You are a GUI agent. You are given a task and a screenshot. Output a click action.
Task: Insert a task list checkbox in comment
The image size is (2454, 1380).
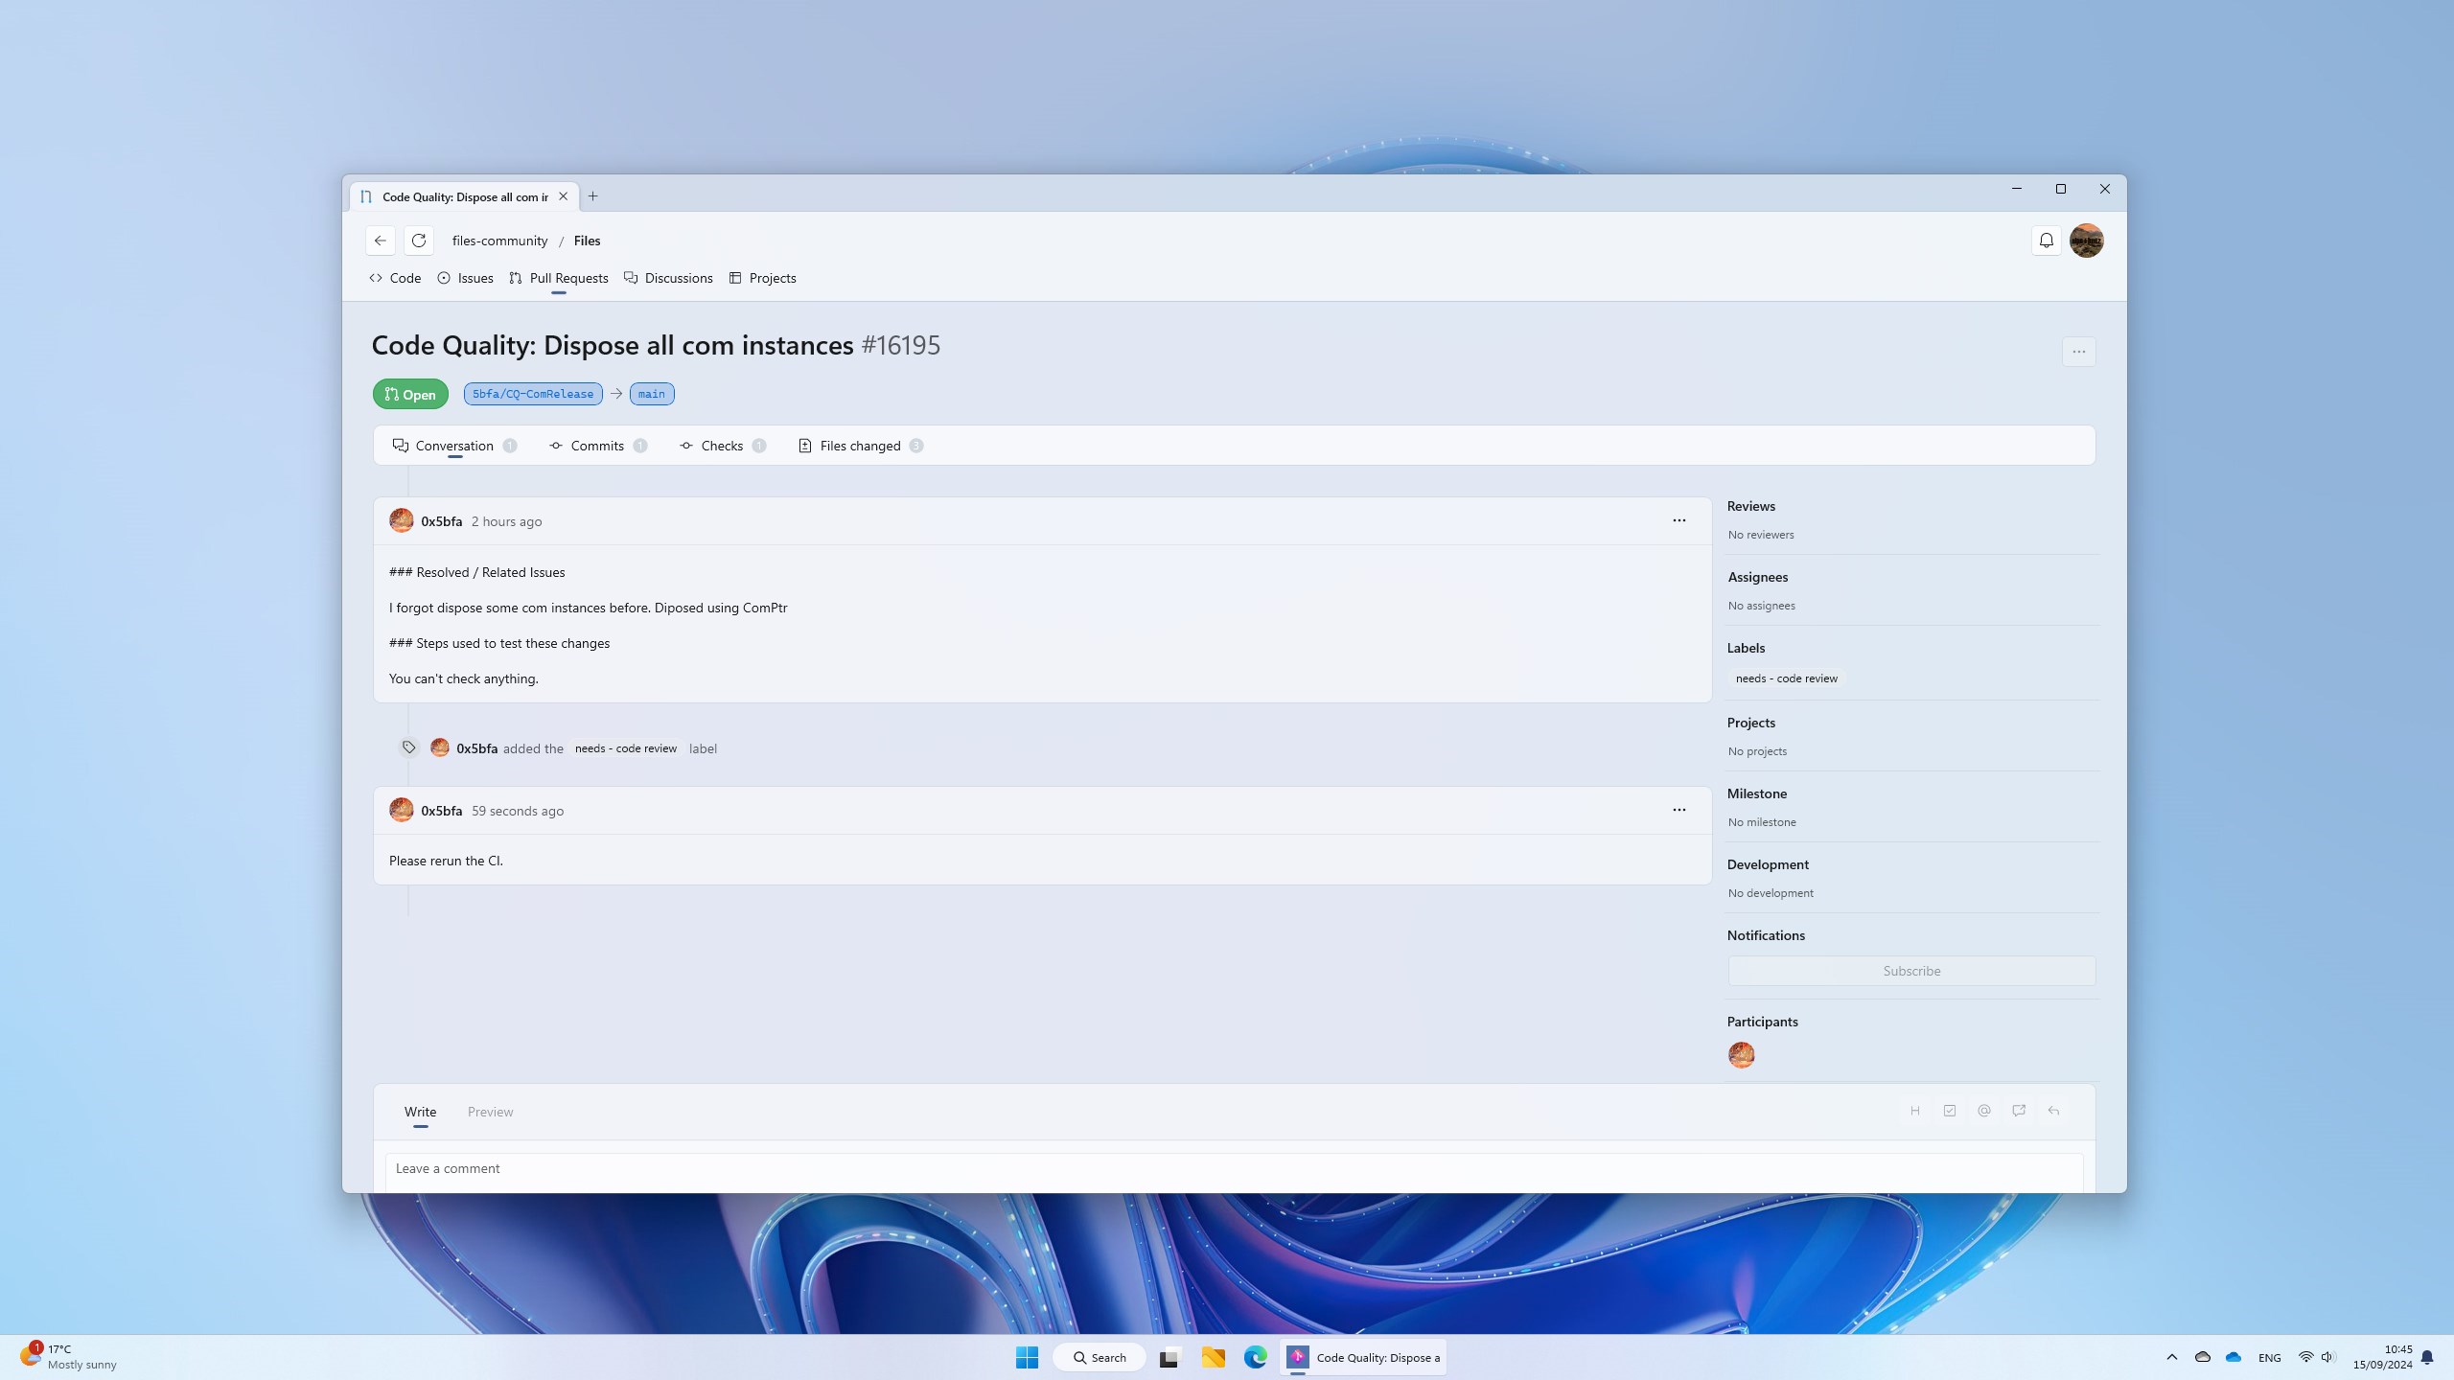coord(1949,1111)
